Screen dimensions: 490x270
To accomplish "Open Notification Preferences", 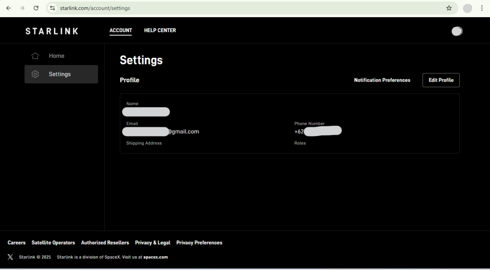I will [x=382, y=80].
